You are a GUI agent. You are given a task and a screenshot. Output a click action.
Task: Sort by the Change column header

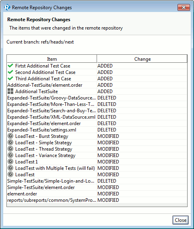tap(142, 59)
